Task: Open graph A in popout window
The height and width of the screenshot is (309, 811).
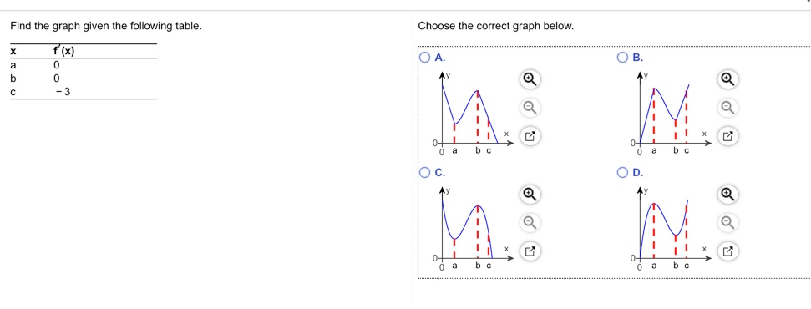Action: (x=529, y=137)
